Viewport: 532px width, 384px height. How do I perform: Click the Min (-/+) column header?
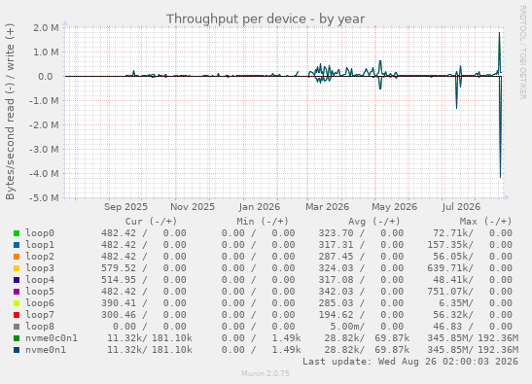(263, 222)
